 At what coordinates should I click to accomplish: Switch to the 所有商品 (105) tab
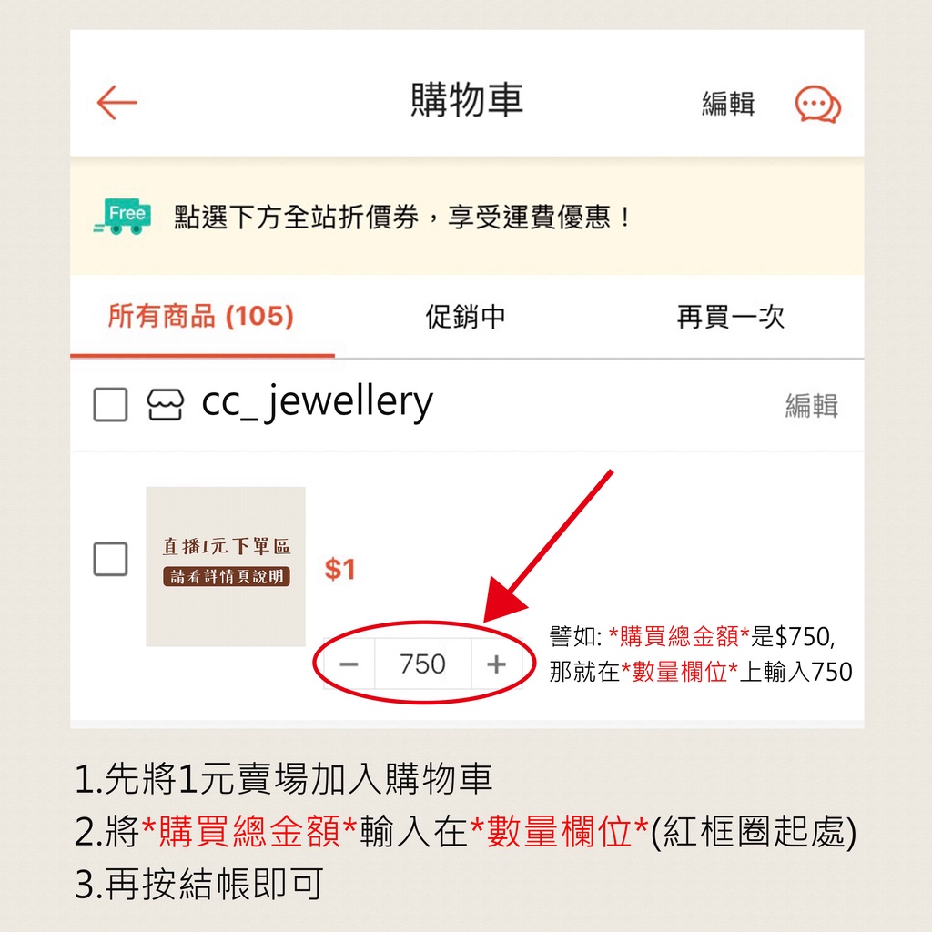click(201, 316)
